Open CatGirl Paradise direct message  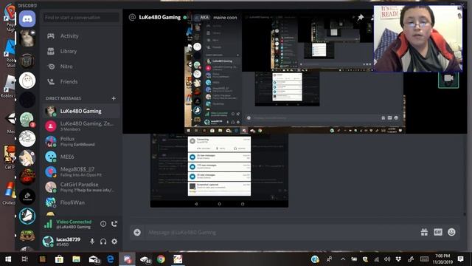(80, 187)
